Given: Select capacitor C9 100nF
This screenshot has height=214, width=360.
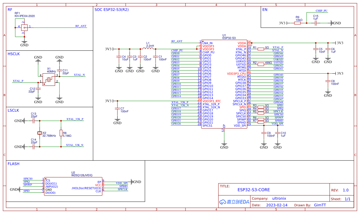Looking at the screenshot, I should (x=264, y=133).
